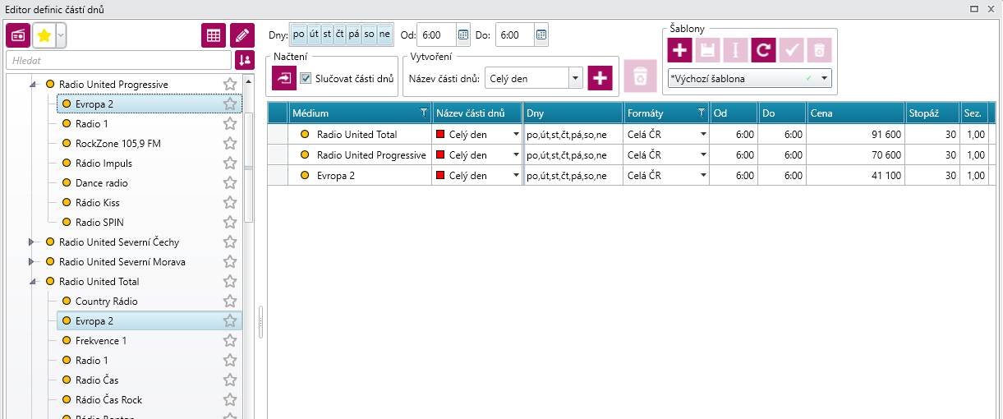Screen dimensions: 1003x419
Task: Open the Výchozí šablona template dropdown
Action: click(x=751, y=79)
